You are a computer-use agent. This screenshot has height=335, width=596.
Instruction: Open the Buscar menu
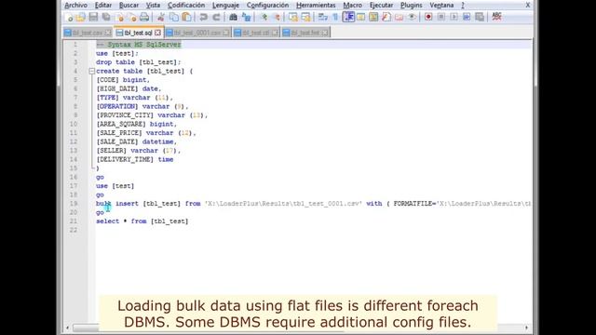129,6
